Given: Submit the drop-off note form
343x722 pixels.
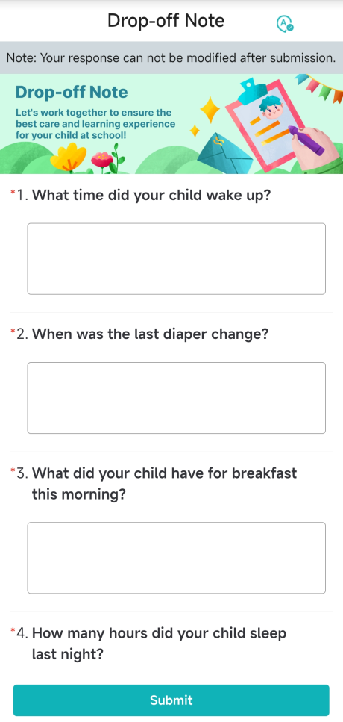Looking at the screenshot, I should coord(171,700).
